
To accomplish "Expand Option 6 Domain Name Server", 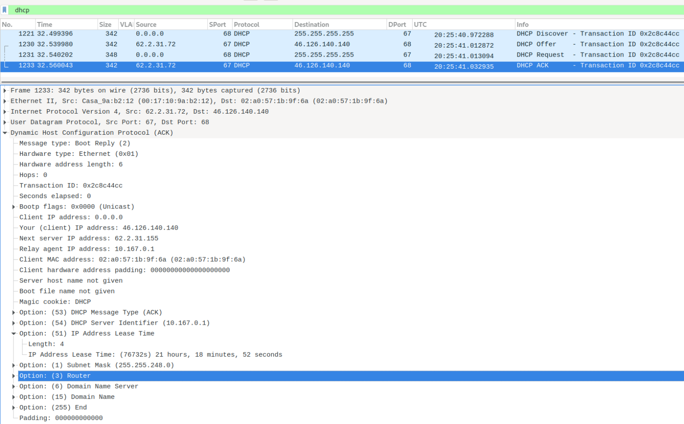I will coord(13,387).
